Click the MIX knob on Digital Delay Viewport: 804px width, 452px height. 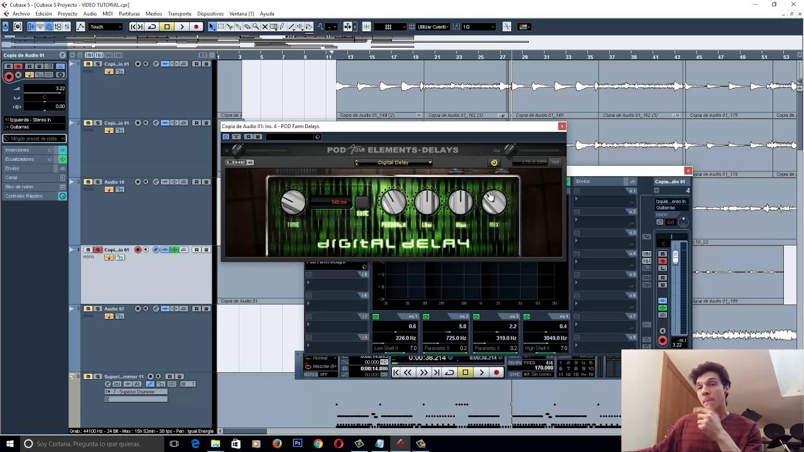pyautogui.click(x=494, y=202)
